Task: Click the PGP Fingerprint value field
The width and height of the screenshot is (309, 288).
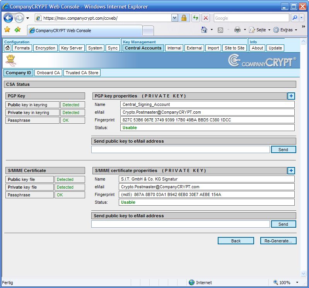Action: tap(207, 120)
